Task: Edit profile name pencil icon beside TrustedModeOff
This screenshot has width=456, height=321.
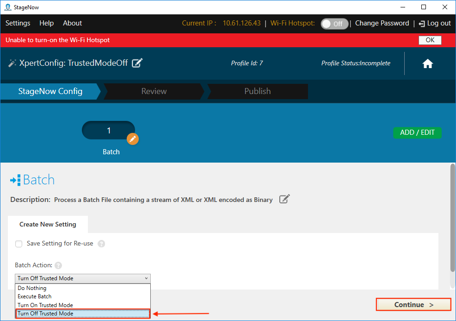Action: pos(137,63)
